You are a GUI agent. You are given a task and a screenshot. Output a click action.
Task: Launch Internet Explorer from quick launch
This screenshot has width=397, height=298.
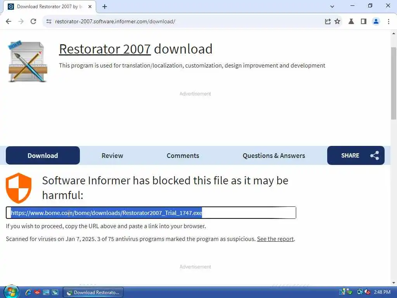pyautogui.click(x=28, y=293)
